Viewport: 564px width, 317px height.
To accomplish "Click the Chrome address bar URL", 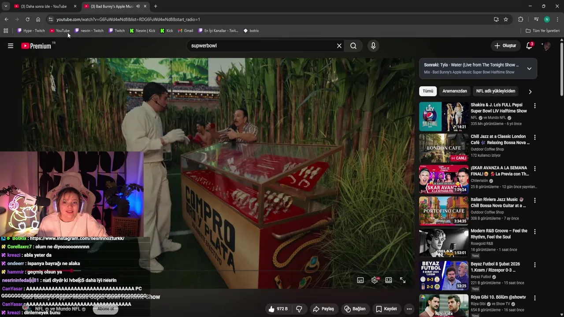I will click(x=128, y=19).
